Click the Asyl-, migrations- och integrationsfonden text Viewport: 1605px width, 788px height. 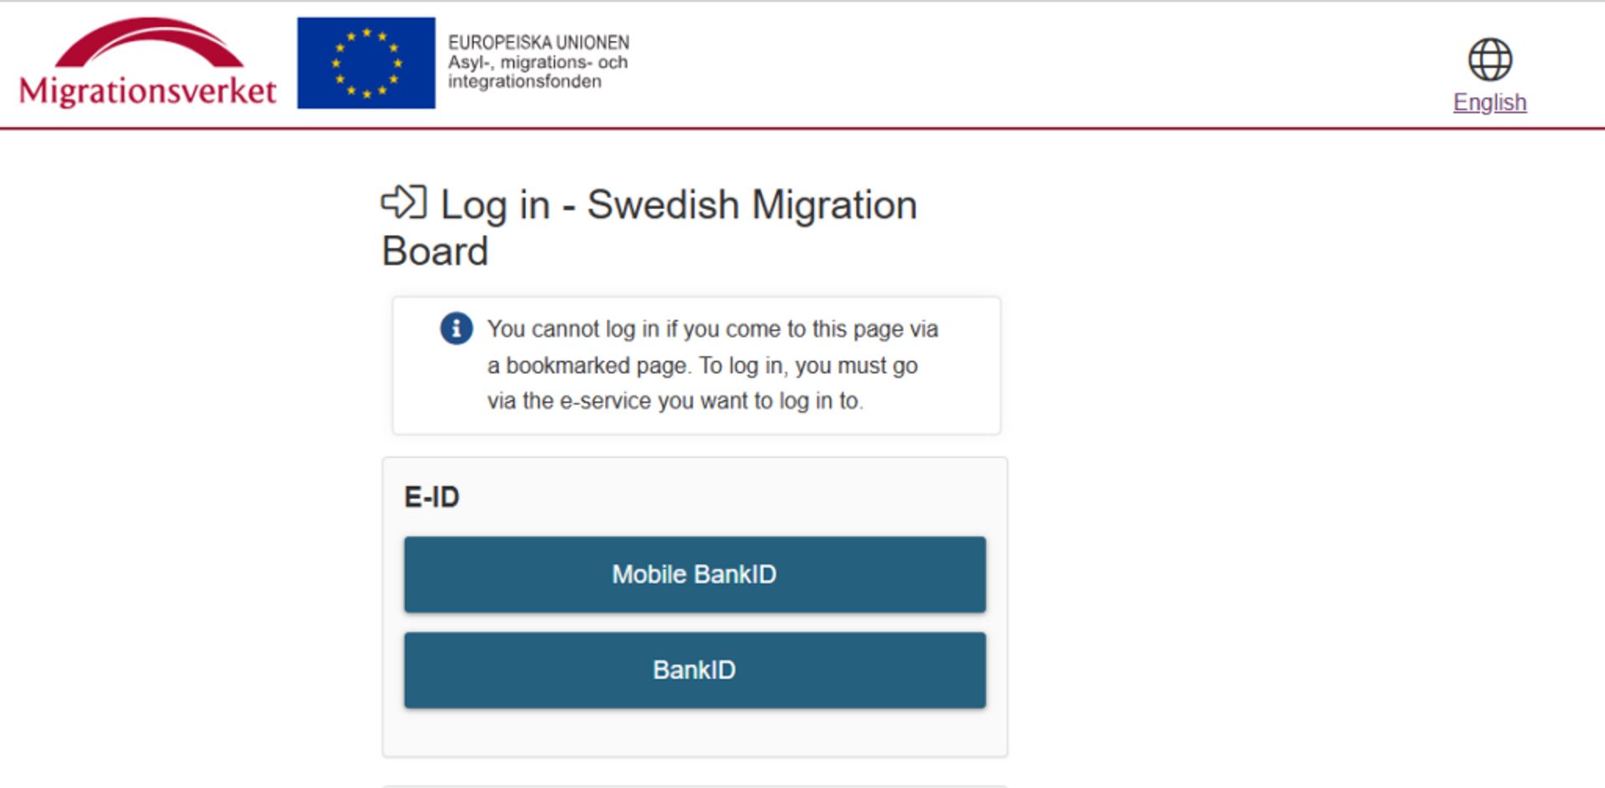click(x=538, y=72)
